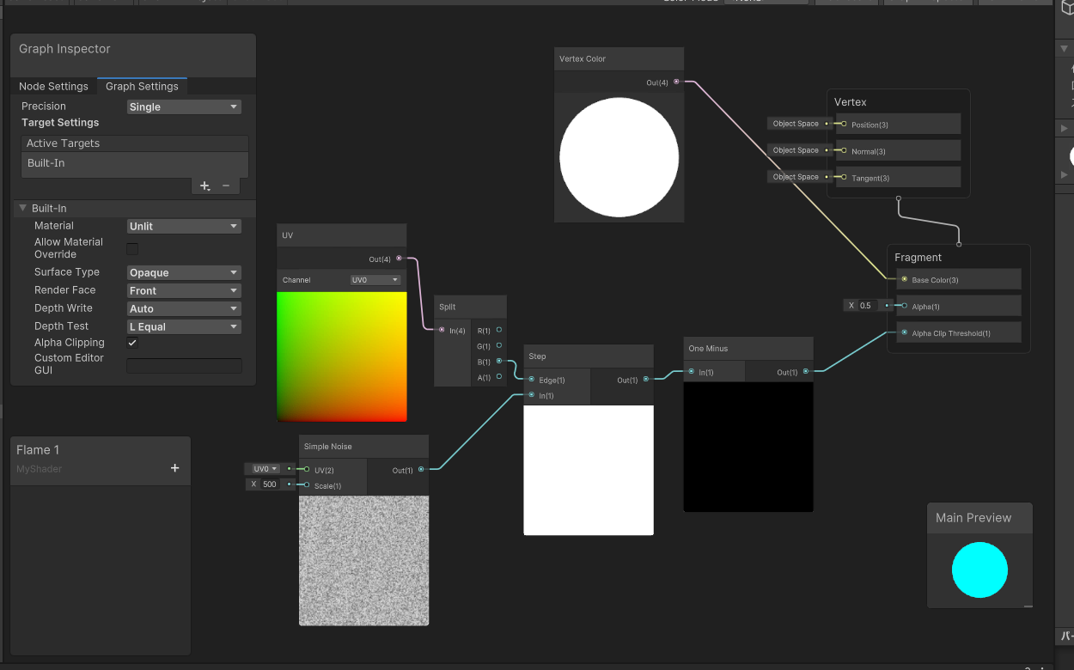The image size is (1074, 670).
Task: Click Object Space label beside Tangent(3)
Action: coord(796,177)
